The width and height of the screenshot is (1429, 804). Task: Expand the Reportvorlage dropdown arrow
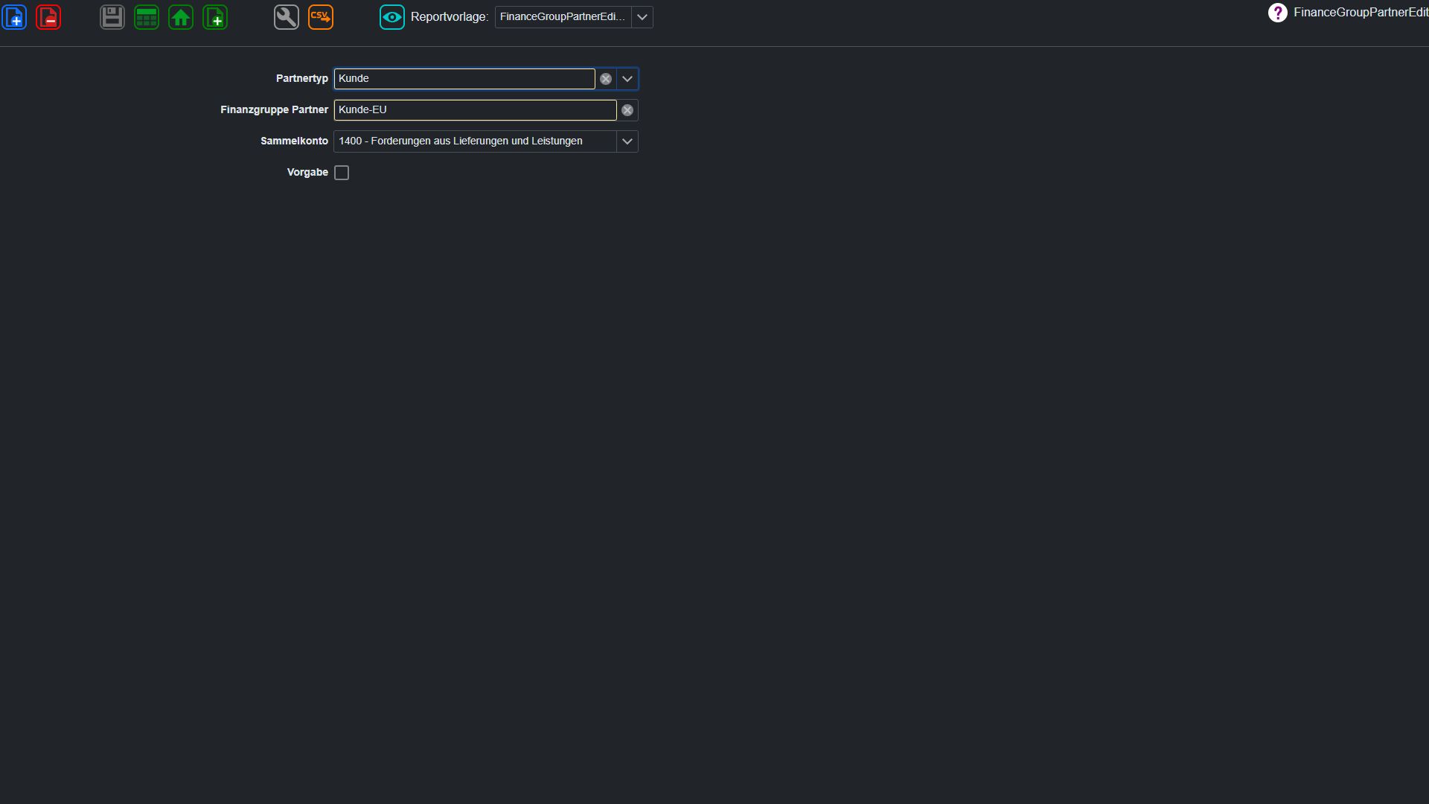coord(642,17)
